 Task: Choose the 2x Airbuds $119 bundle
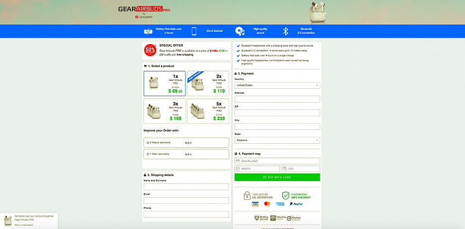tap(208, 83)
